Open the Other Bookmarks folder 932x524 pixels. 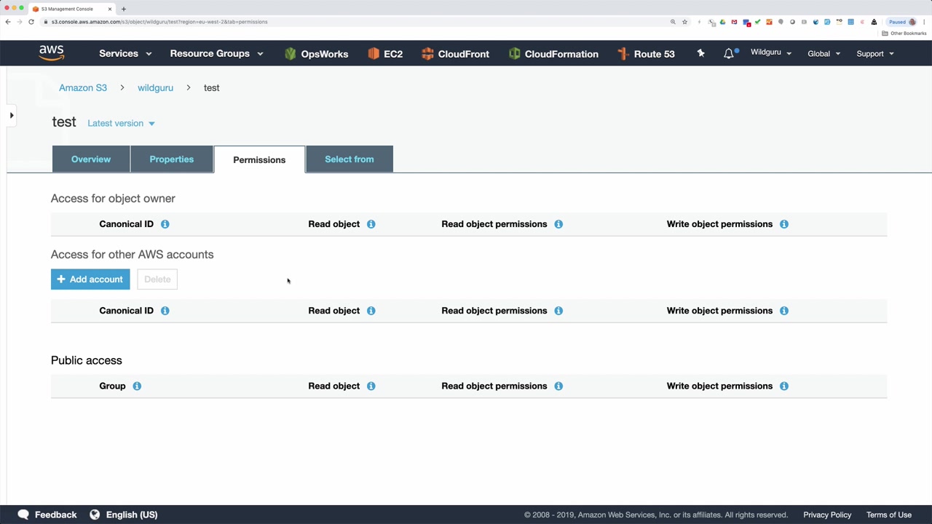coord(904,33)
